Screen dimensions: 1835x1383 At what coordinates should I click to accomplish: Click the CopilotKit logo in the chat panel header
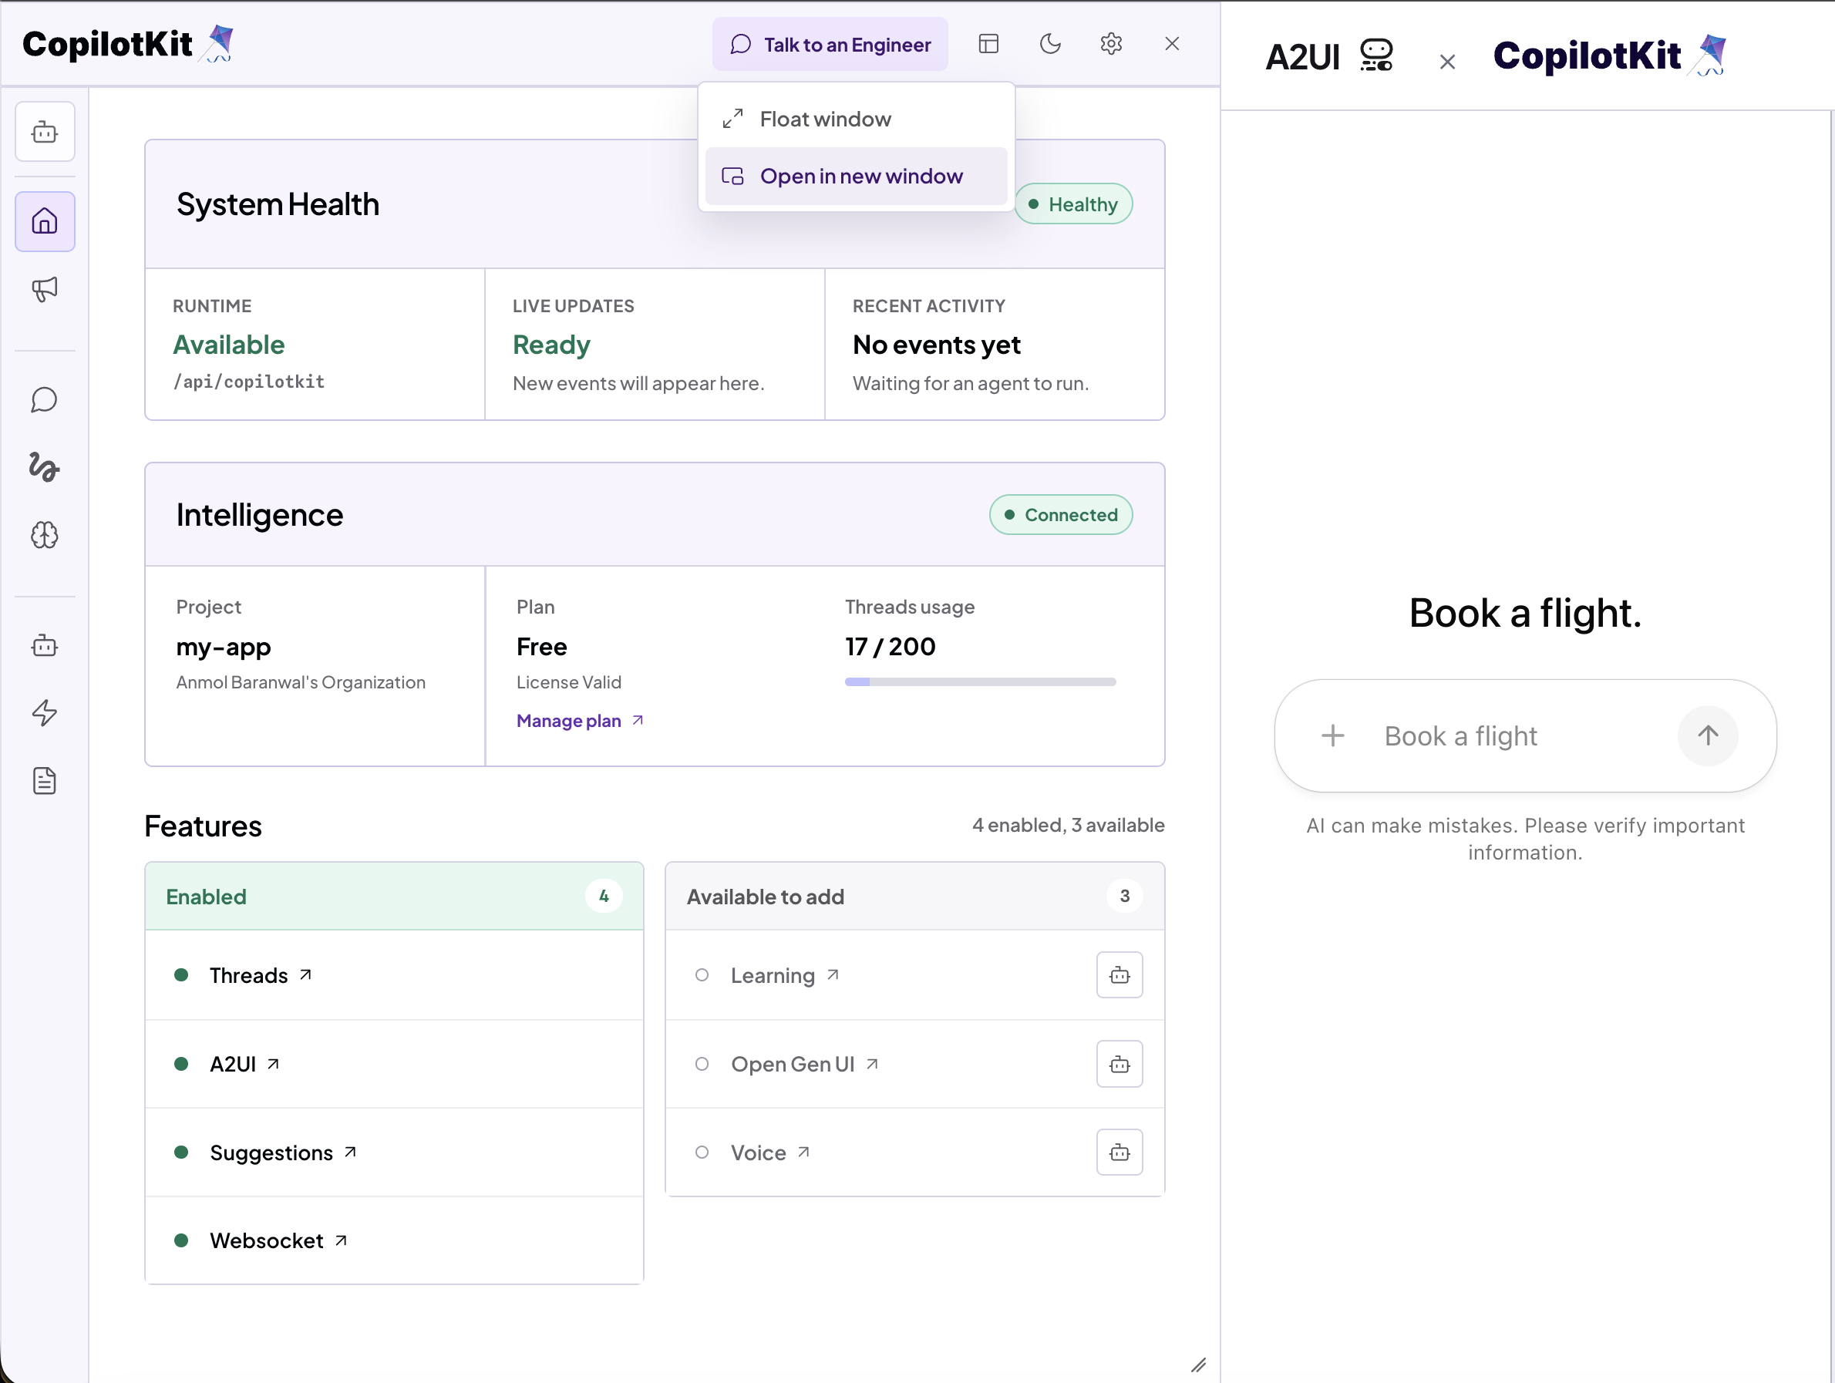[1609, 56]
